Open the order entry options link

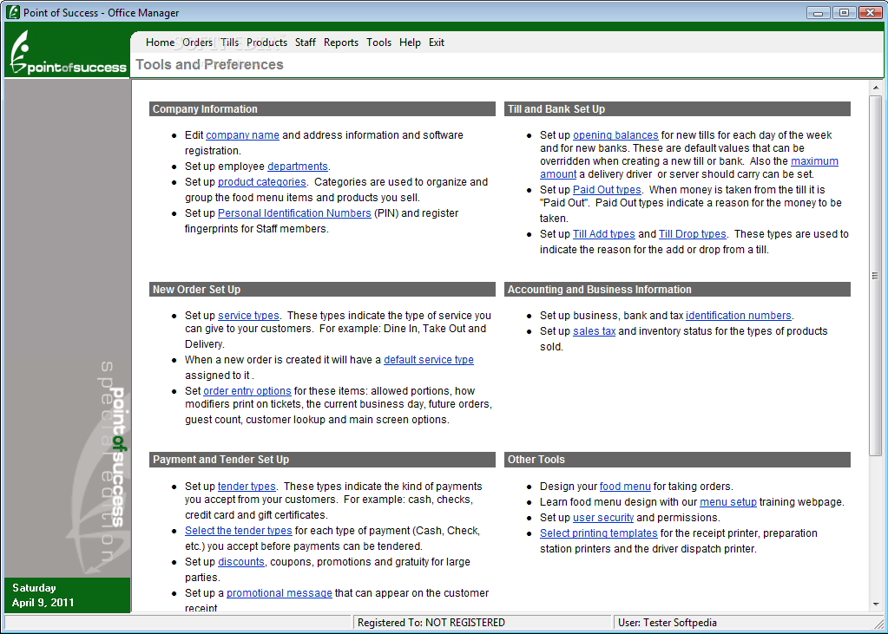[247, 391]
